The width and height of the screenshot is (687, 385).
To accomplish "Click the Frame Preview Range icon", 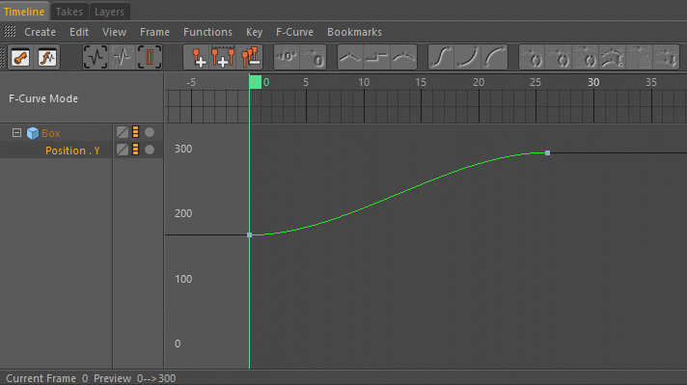I will tap(150, 57).
